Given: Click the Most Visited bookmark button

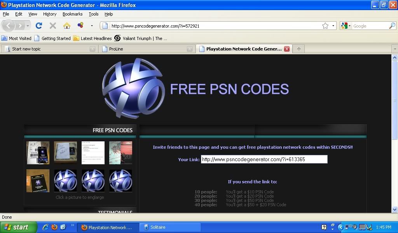Looking at the screenshot, I should pyautogui.click(x=16, y=38).
